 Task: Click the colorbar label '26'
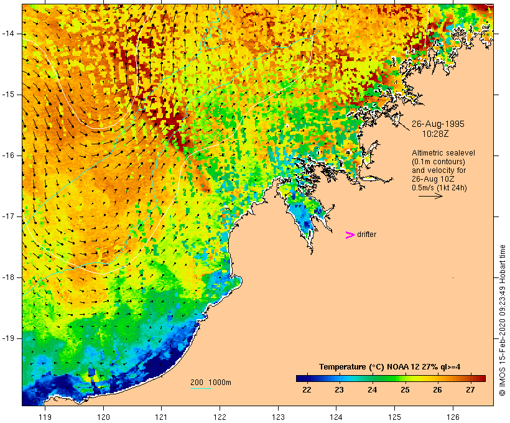click(x=437, y=390)
